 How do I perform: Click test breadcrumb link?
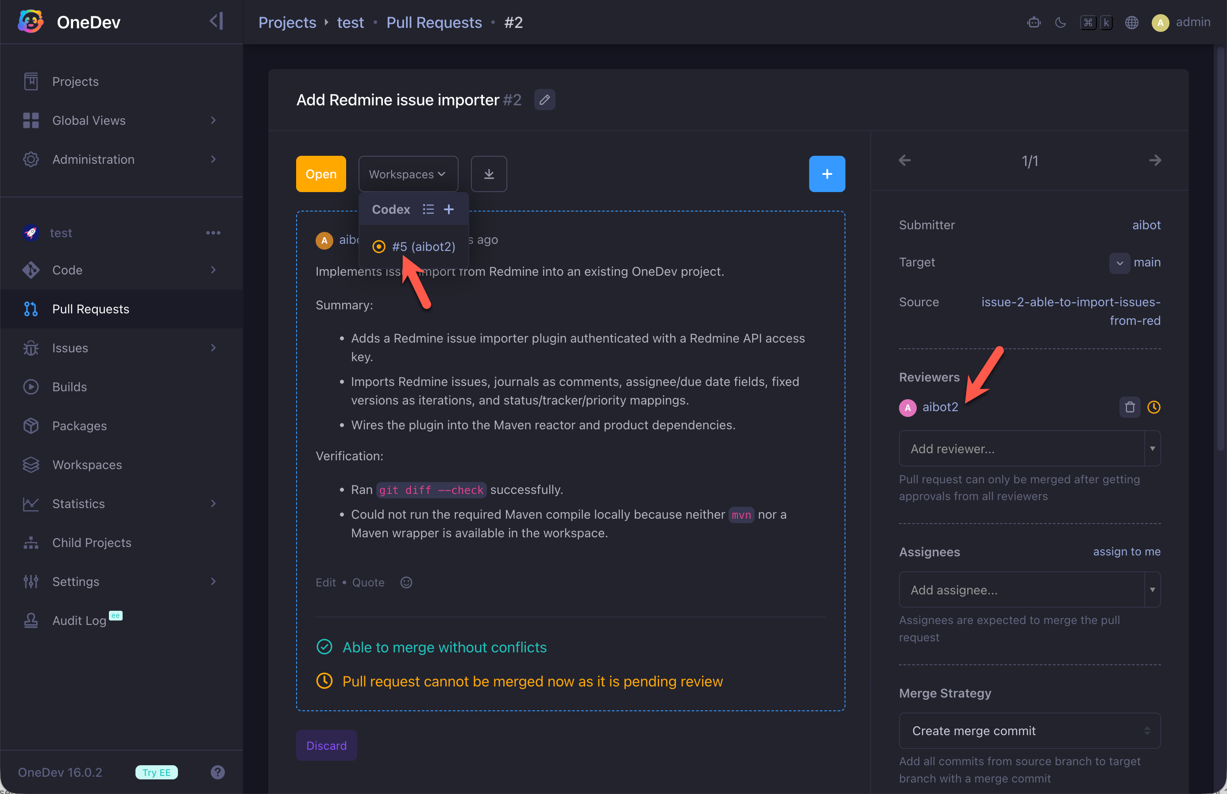[x=350, y=22]
